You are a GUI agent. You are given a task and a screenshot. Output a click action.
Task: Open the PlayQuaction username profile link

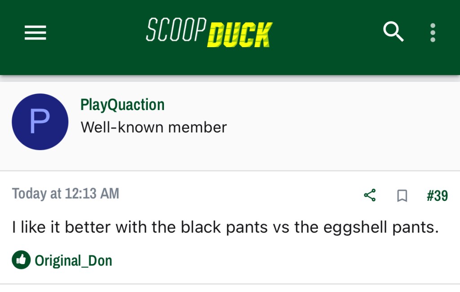(122, 105)
